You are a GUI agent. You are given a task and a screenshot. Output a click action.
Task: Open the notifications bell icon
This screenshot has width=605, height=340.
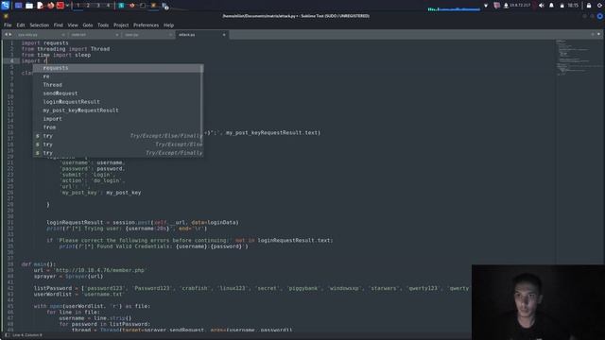551,6
